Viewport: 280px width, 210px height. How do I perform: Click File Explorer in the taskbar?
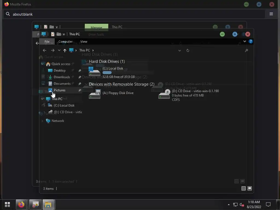[x=48, y=204]
